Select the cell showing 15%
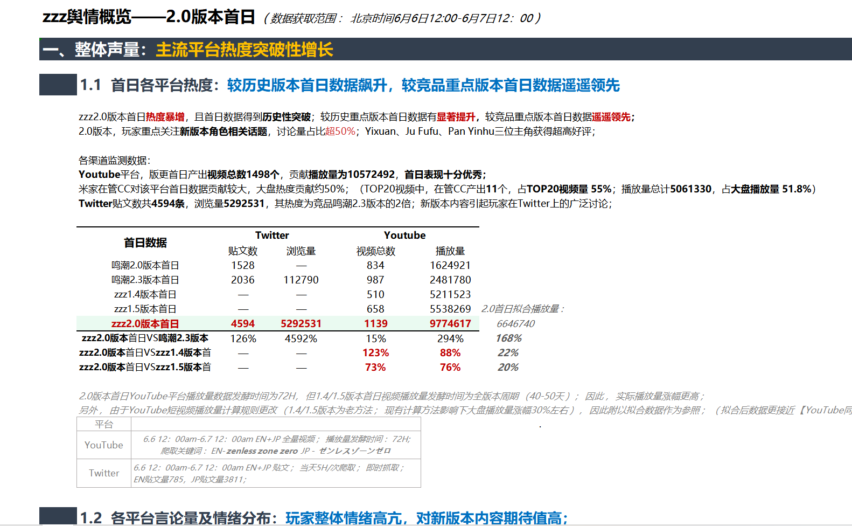The image size is (852, 526). click(x=376, y=338)
